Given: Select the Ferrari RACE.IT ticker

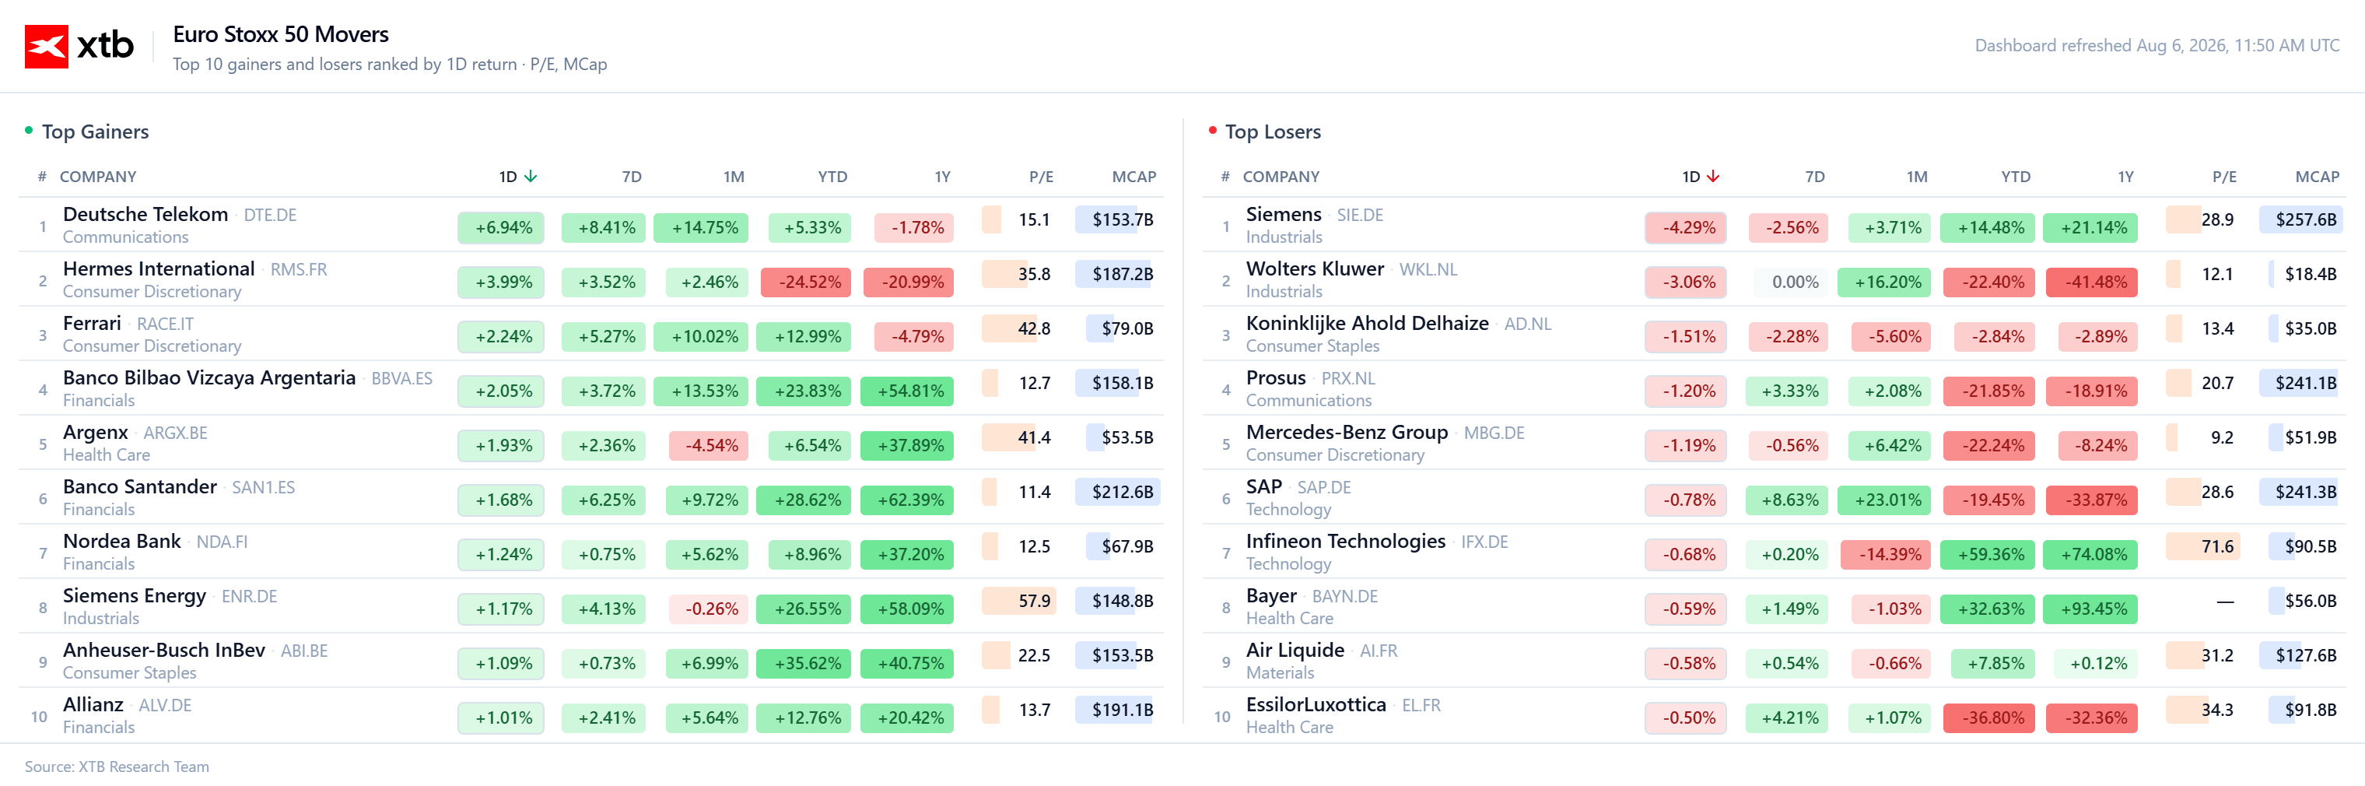Looking at the screenshot, I should (165, 325).
